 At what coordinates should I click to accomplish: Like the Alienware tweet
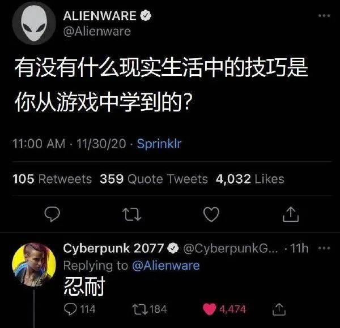point(211,214)
